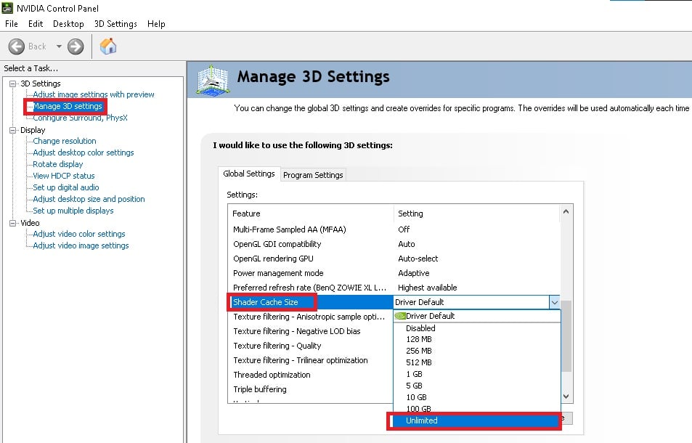Collapse the Video tree node
The height and width of the screenshot is (443, 692).
click(12, 223)
